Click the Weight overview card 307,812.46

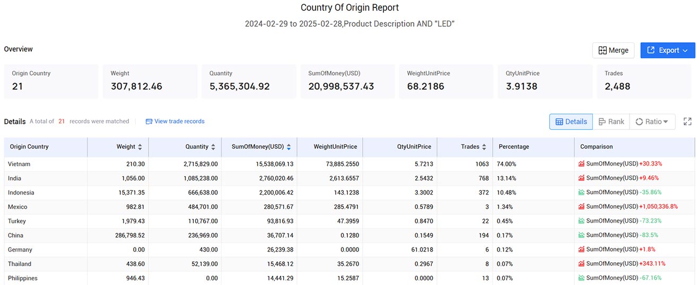150,81
